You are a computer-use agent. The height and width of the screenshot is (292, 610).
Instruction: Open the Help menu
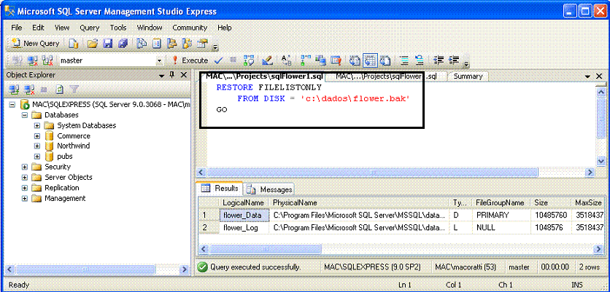click(225, 28)
